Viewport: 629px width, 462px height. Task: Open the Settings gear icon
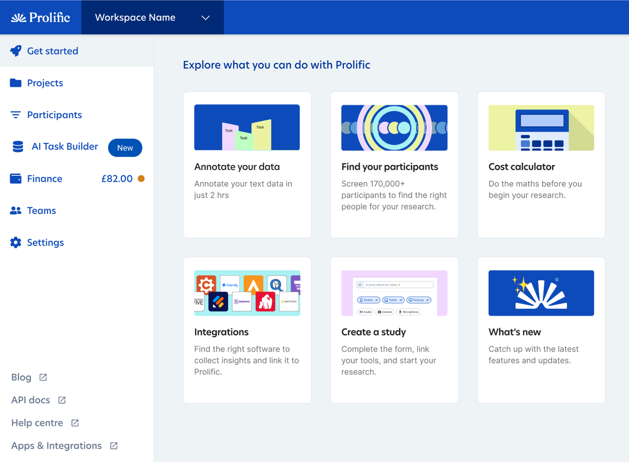point(15,242)
